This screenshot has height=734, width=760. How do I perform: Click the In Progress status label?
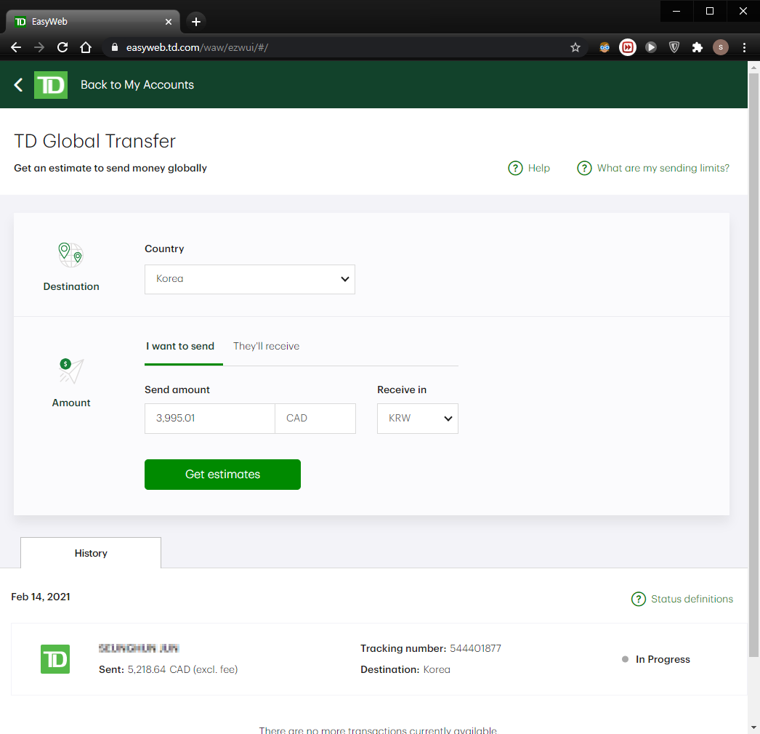[x=663, y=659]
